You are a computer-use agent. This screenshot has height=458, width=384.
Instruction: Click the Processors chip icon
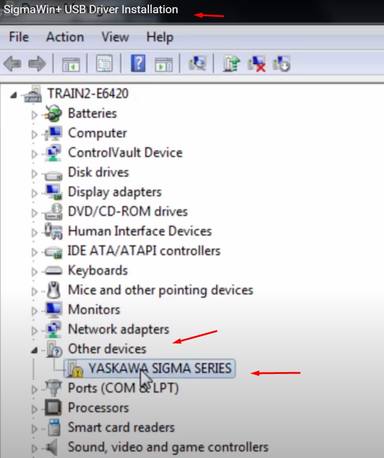click(x=53, y=408)
